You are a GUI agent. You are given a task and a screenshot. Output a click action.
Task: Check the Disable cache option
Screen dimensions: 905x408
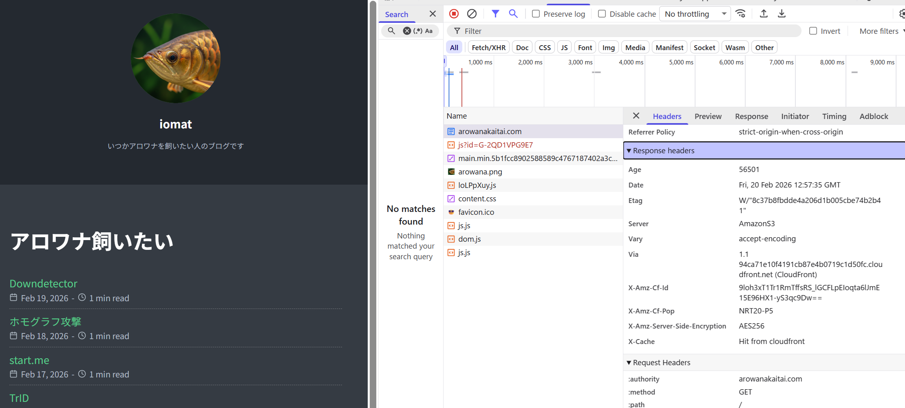(x=602, y=14)
